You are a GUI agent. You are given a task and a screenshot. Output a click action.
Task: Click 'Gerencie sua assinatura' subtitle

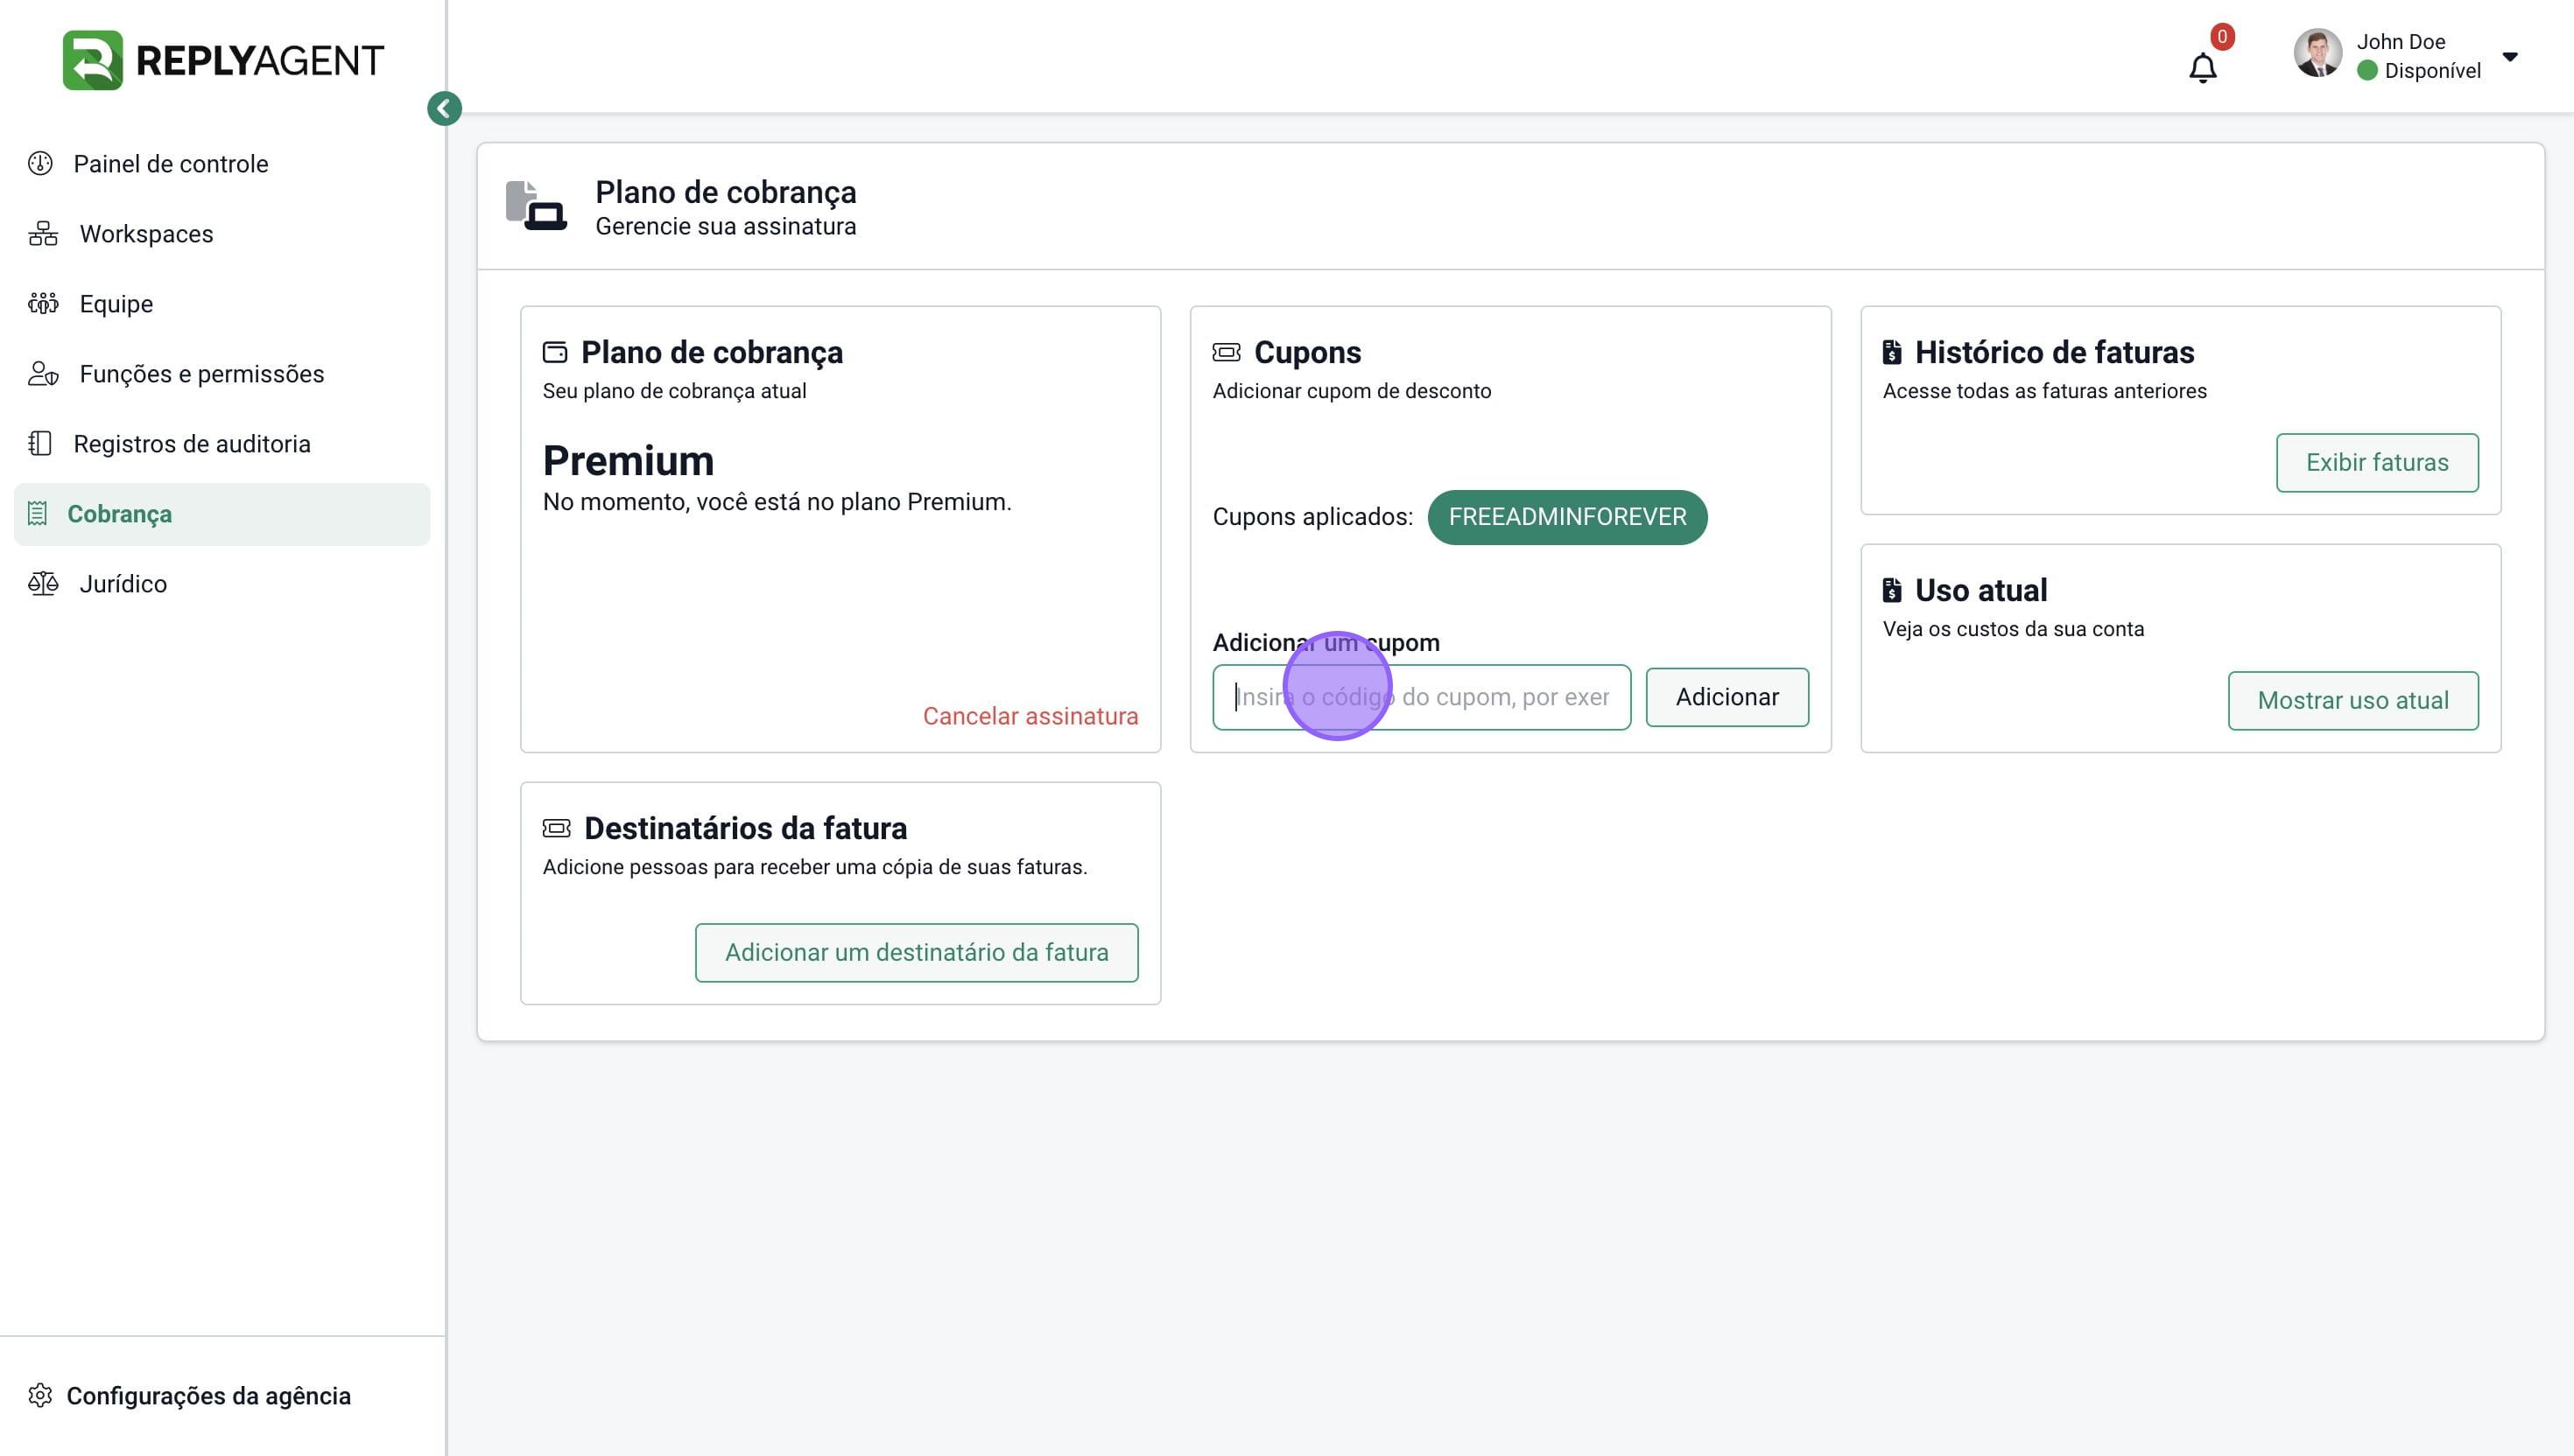[x=725, y=227]
